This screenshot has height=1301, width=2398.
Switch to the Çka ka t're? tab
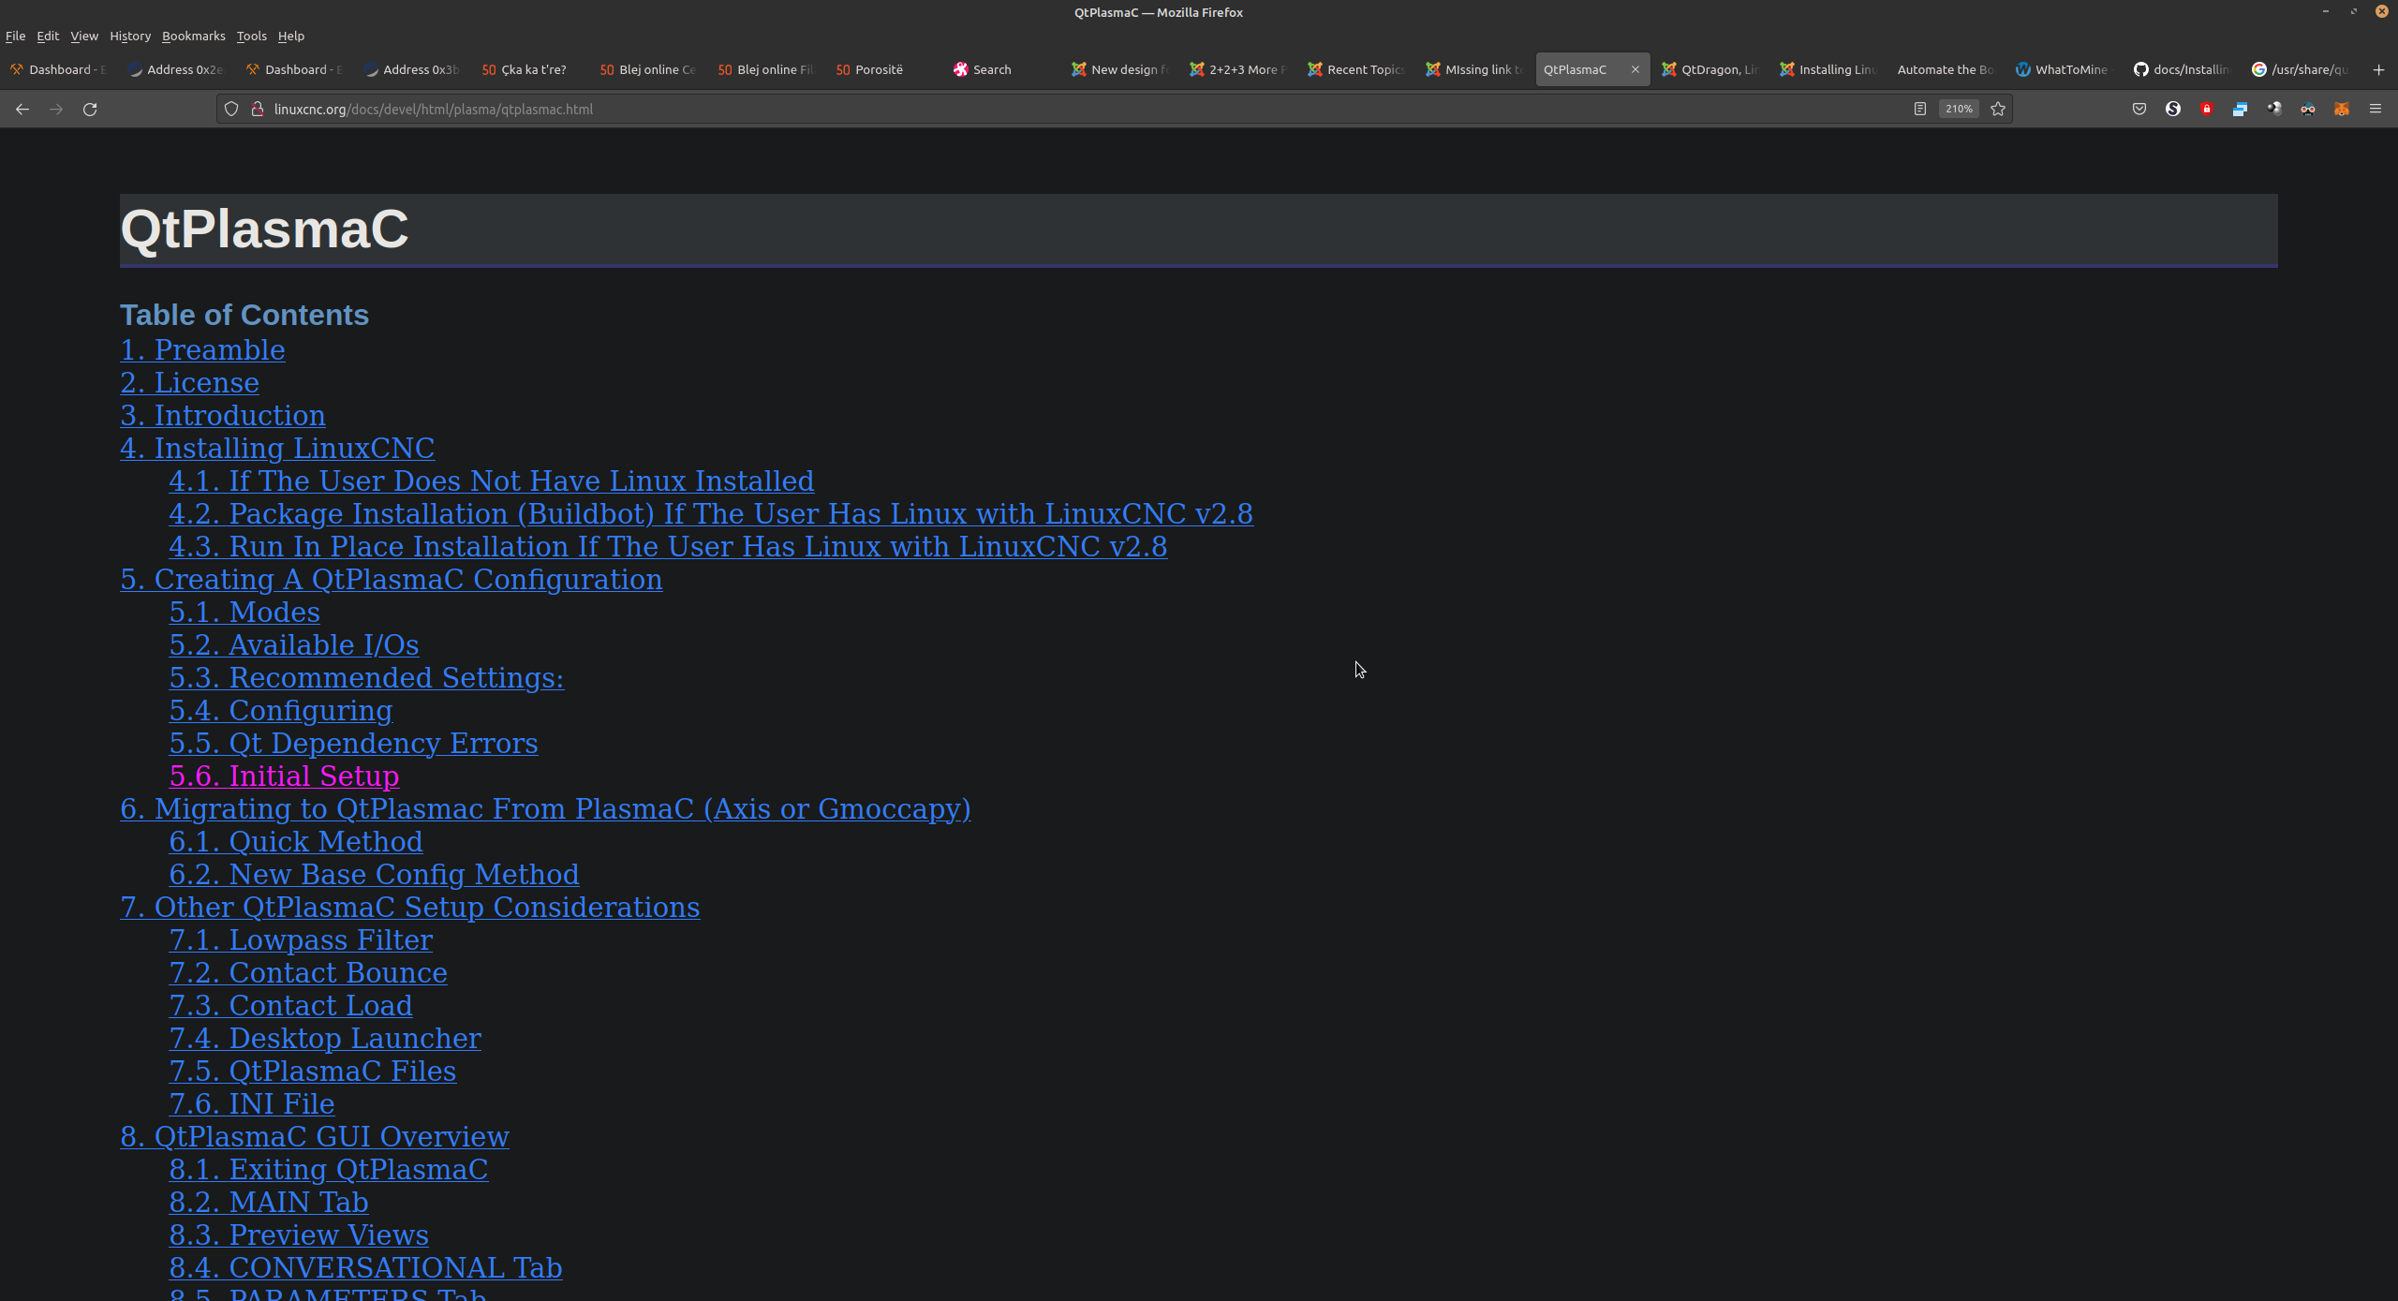tap(531, 69)
